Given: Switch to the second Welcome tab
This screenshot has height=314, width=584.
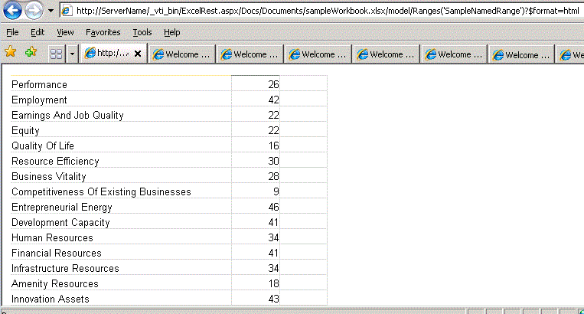Looking at the screenshot, I should (x=250, y=54).
